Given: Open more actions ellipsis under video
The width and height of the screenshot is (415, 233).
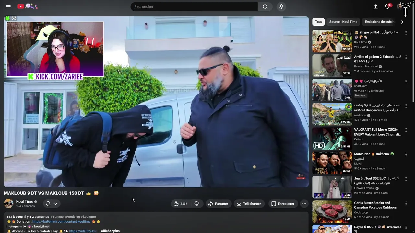Looking at the screenshot, I should pyautogui.click(x=304, y=204).
